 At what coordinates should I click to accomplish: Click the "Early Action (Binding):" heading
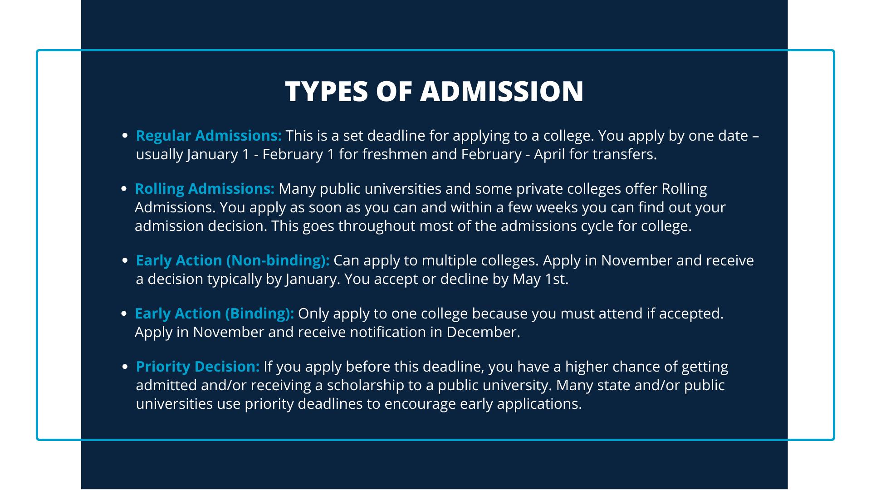(214, 314)
